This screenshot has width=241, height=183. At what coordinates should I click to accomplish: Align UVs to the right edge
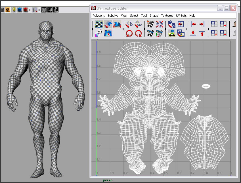point(202,24)
